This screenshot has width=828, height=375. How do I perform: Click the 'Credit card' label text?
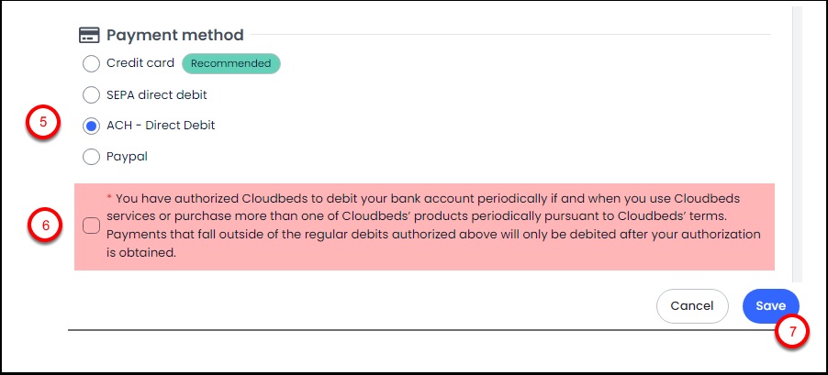[140, 63]
